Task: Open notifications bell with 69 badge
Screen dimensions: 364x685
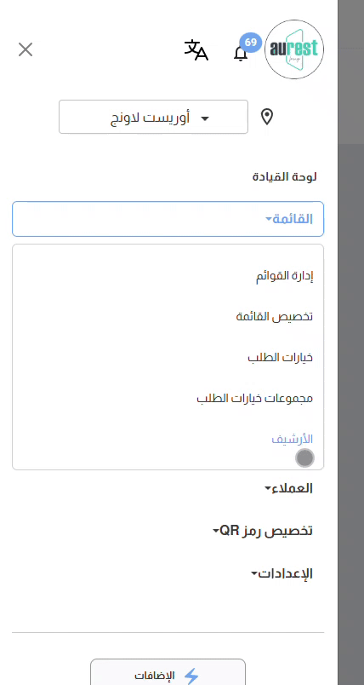Action: (x=241, y=53)
